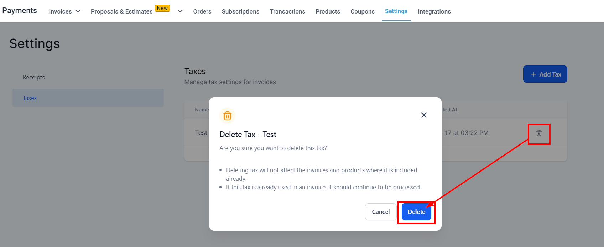Select Taxes in settings sidebar
604x247 pixels.
[x=88, y=98]
